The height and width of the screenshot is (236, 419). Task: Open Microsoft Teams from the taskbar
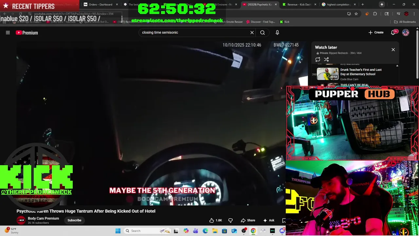(x=195, y=231)
